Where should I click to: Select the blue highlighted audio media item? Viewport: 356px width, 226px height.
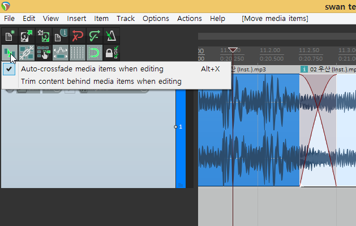point(248,130)
